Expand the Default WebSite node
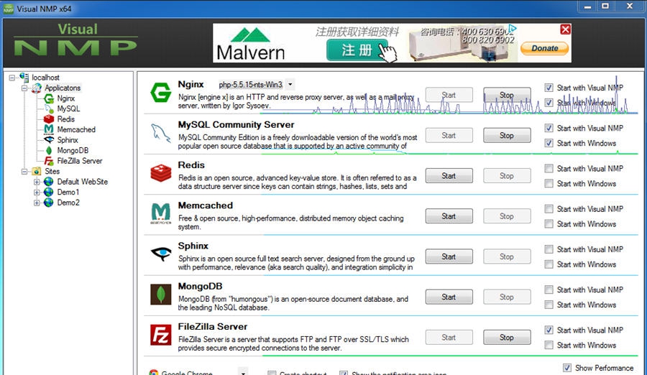647x375 pixels. (37, 182)
